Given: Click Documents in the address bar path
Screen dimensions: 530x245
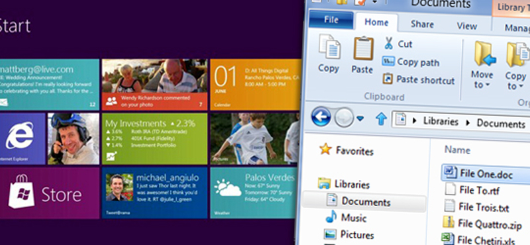Looking at the screenshot, I should click(501, 123).
